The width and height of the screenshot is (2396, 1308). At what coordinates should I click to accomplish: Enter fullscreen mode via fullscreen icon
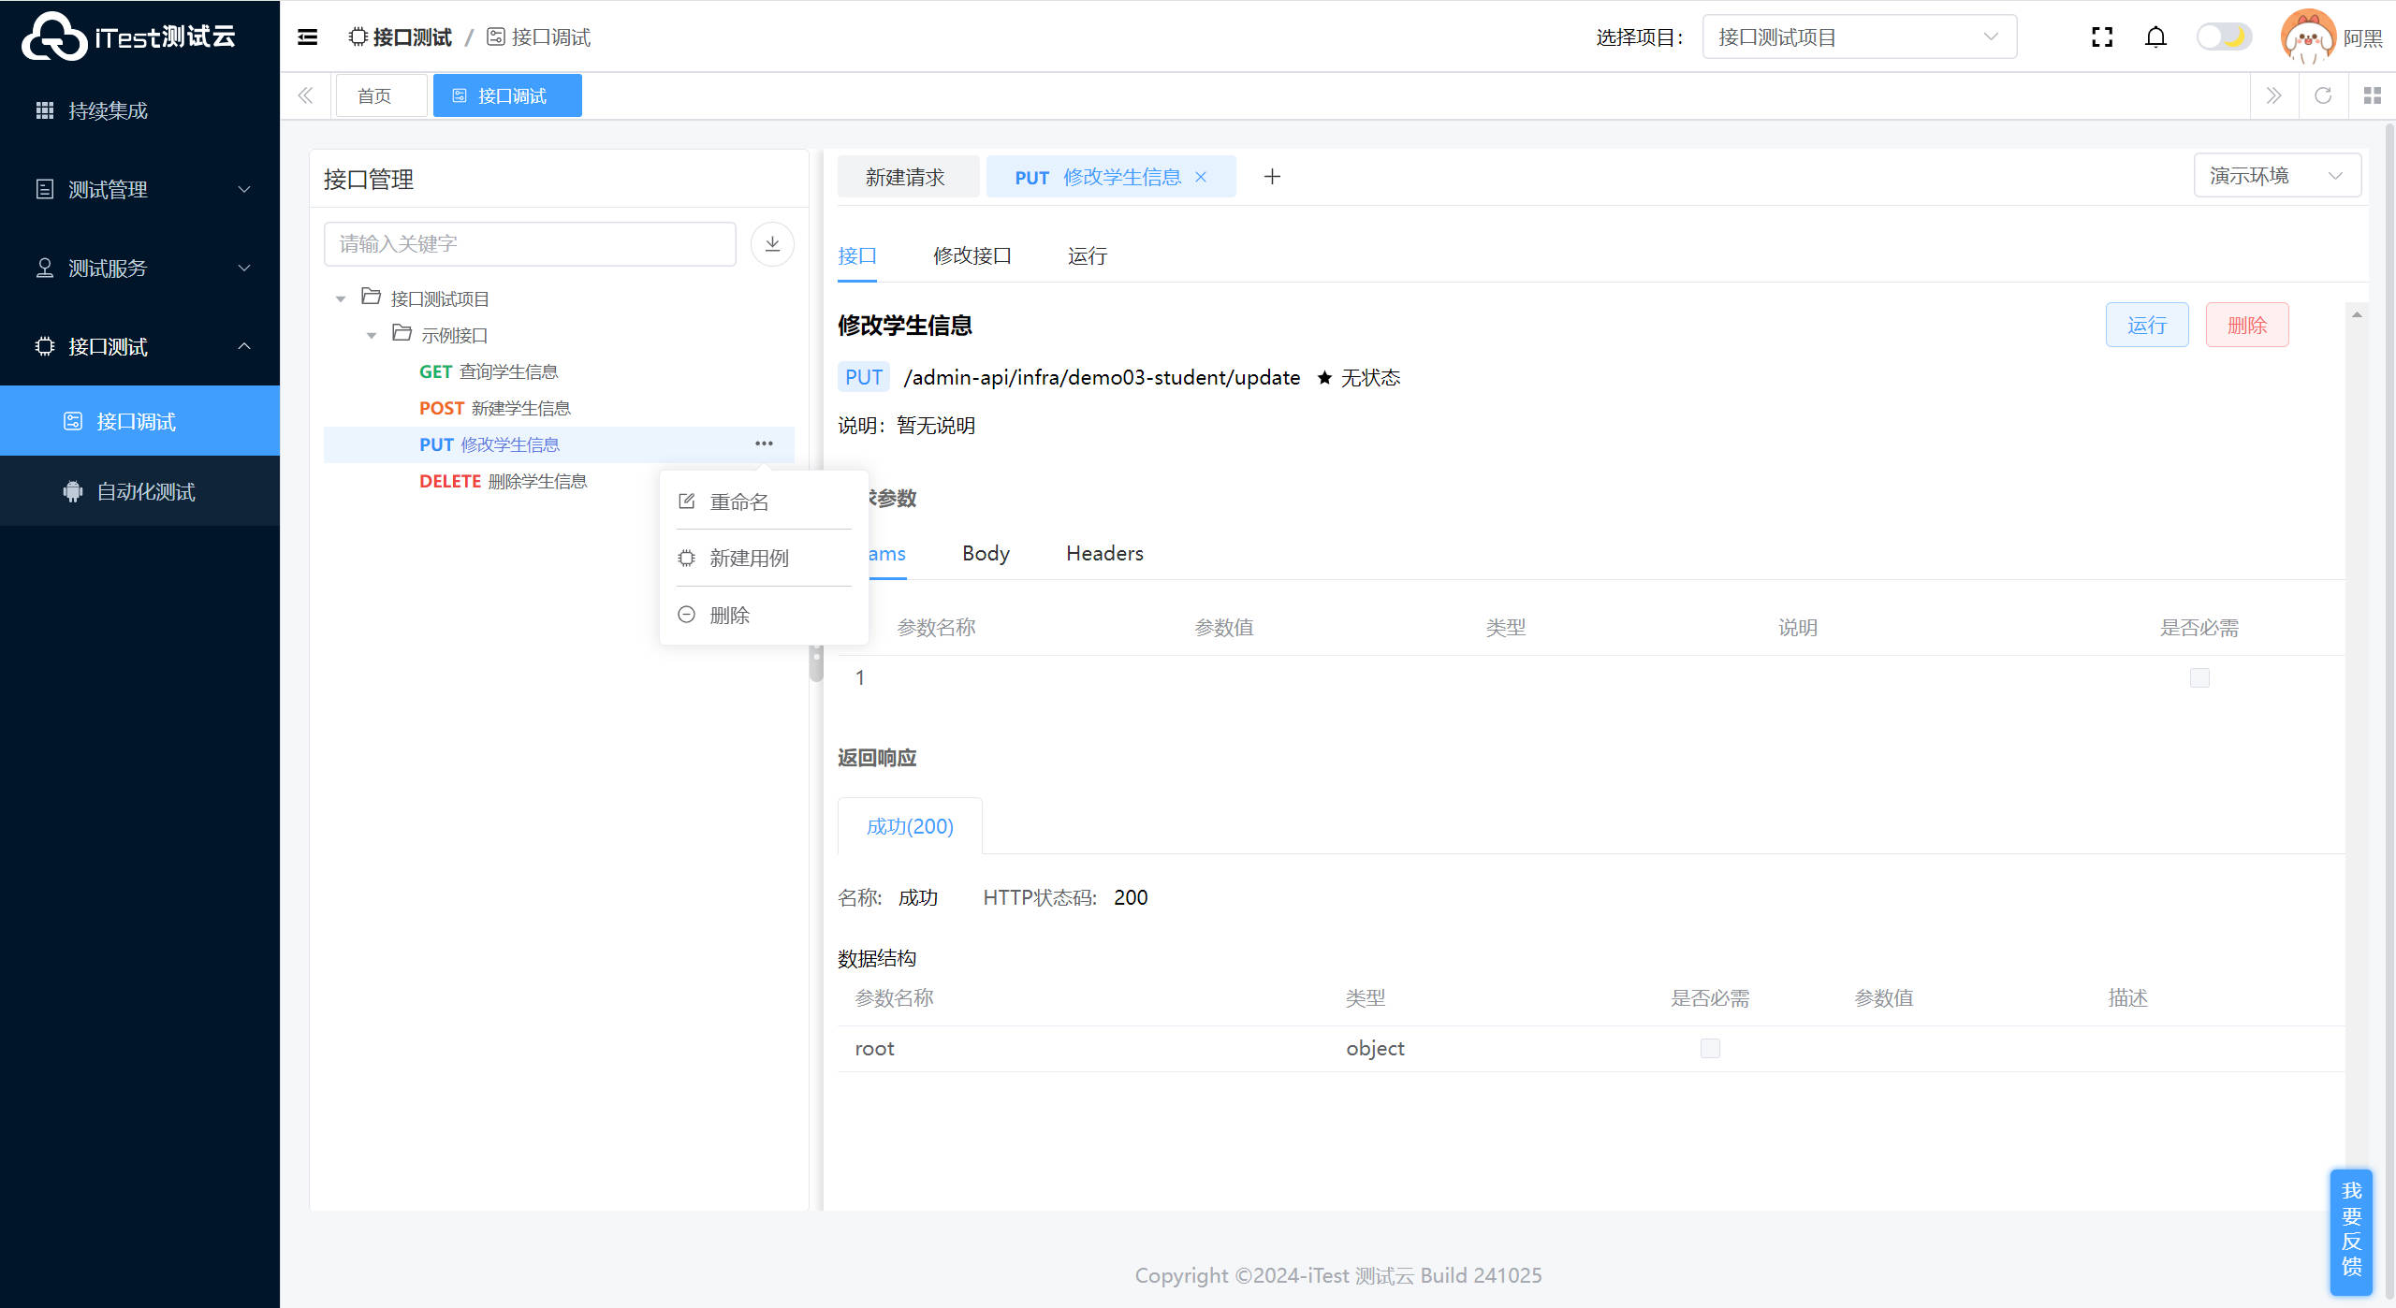2102,37
